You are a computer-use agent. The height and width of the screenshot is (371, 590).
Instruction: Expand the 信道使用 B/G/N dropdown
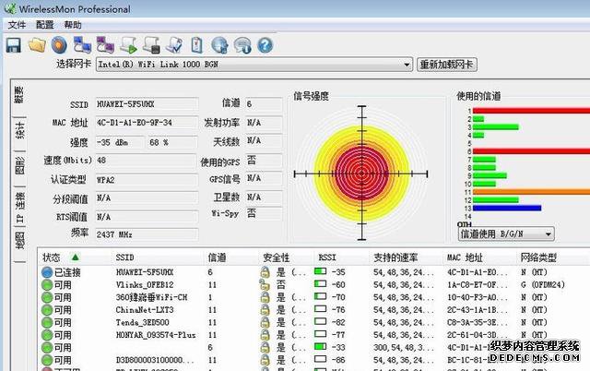click(x=549, y=234)
